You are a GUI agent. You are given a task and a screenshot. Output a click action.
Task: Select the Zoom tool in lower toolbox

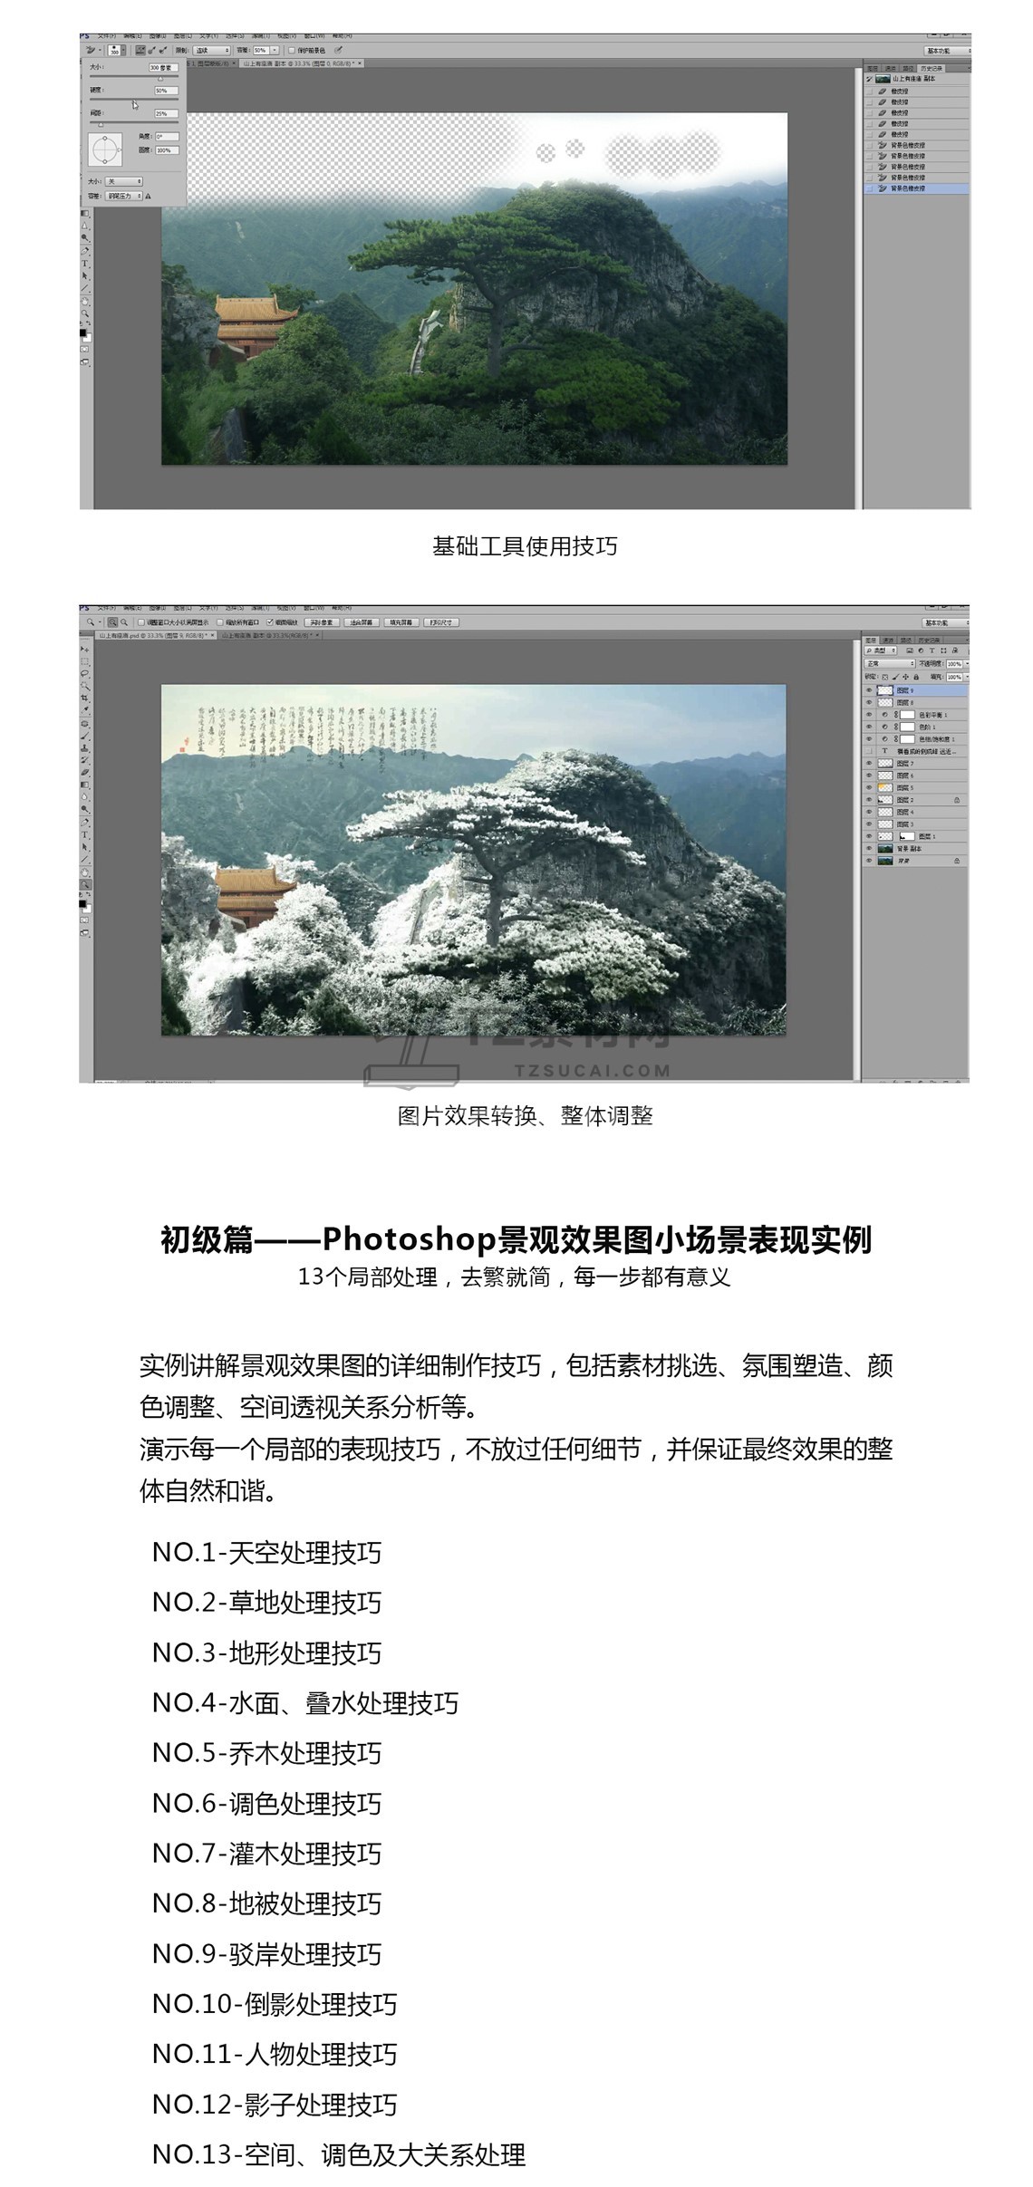(x=85, y=882)
